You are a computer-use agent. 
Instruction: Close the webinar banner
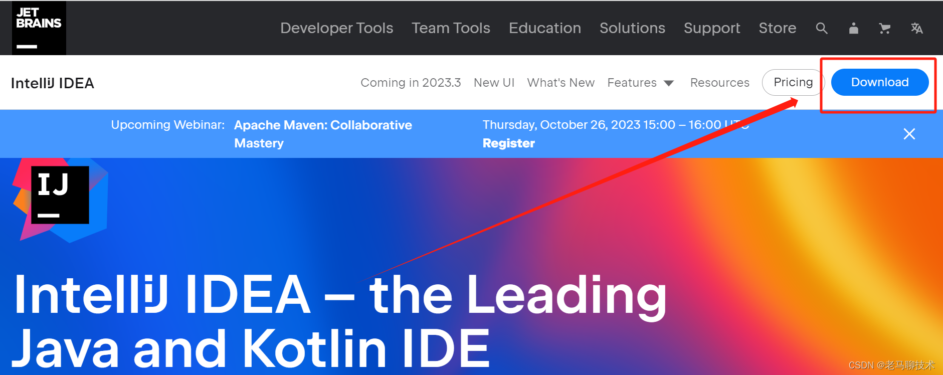coord(909,134)
